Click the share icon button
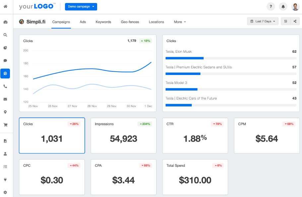302x197 pixels. (x=295, y=22)
